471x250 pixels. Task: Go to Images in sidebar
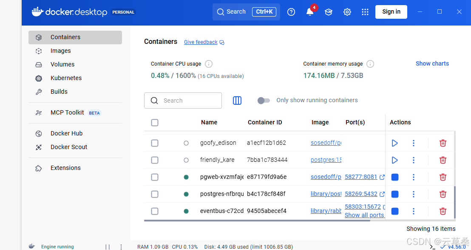point(75,51)
